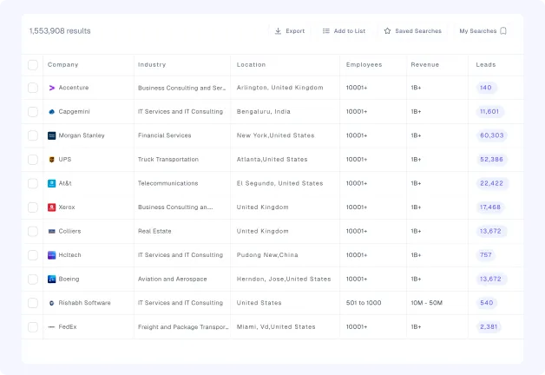
Task: Open Capgemini's 11,601 leads badge
Action: coord(489,112)
